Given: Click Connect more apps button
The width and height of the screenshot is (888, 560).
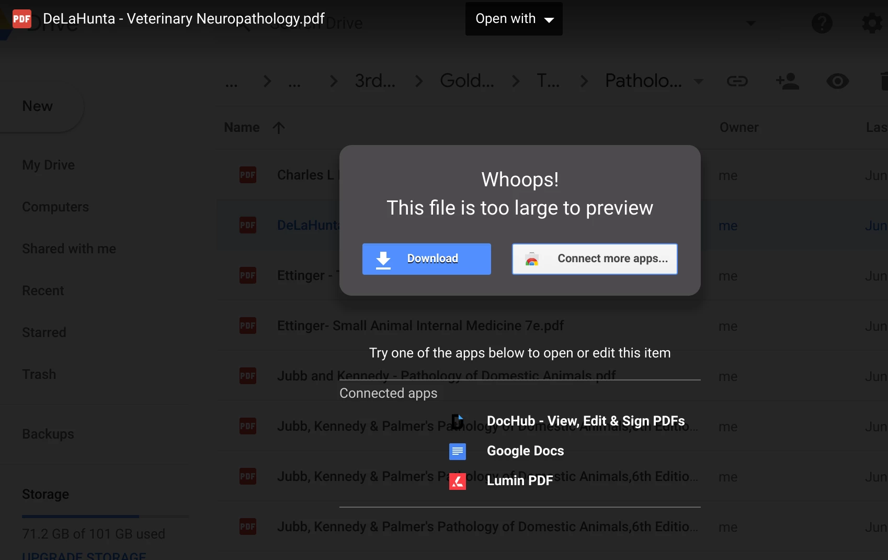Looking at the screenshot, I should click(595, 259).
